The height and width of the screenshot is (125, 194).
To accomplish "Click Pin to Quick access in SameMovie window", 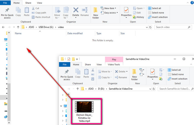I will click(x=67, y=75).
